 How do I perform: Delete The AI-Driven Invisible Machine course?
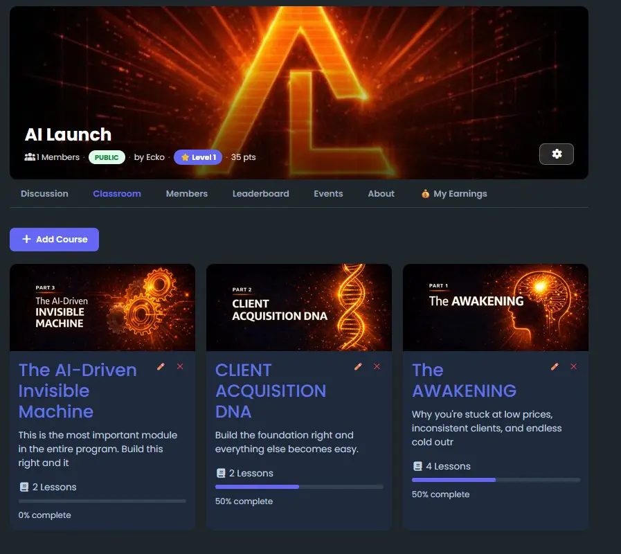180,366
